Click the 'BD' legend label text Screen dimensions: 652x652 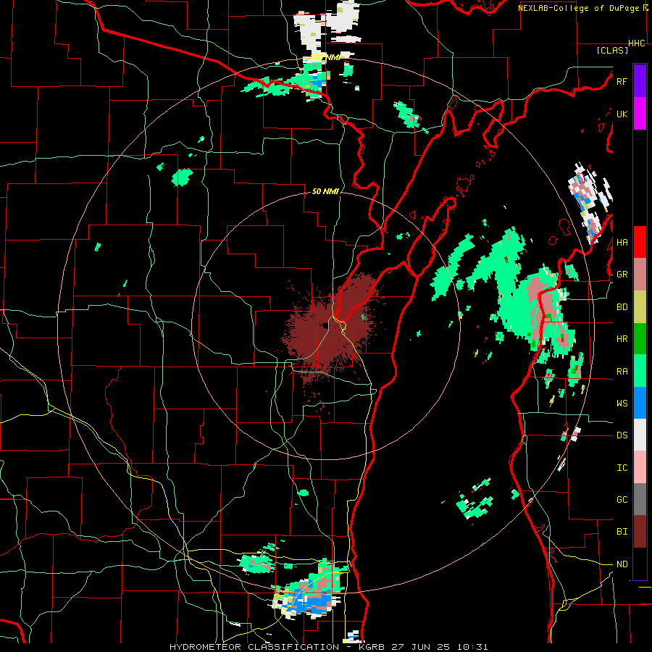tap(622, 307)
